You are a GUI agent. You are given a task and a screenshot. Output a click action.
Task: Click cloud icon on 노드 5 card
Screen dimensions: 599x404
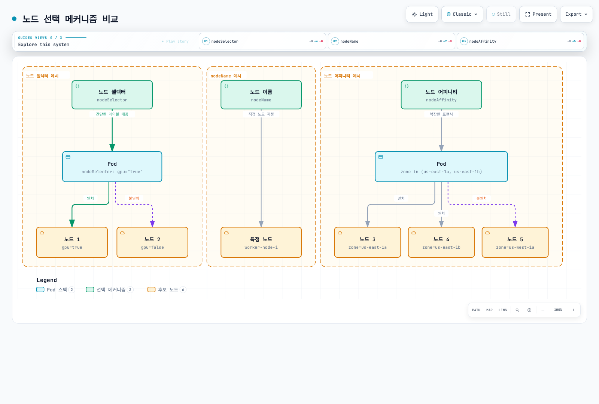[x=487, y=233]
